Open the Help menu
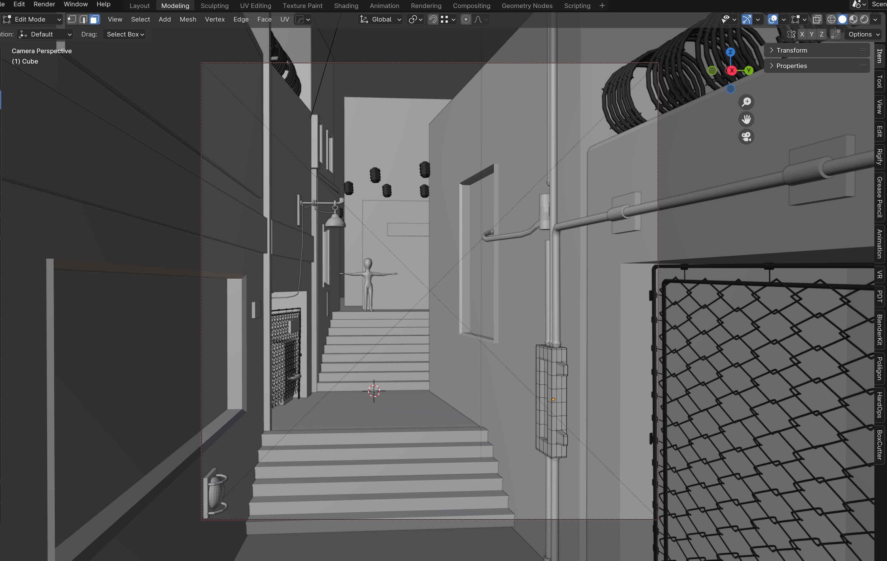The width and height of the screenshot is (887, 561). coord(104,4)
